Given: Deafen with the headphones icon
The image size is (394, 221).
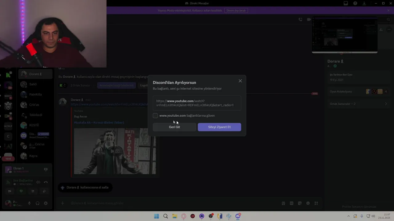Looking at the screenshot, I should pyautogui.click(x=38, y=203).
